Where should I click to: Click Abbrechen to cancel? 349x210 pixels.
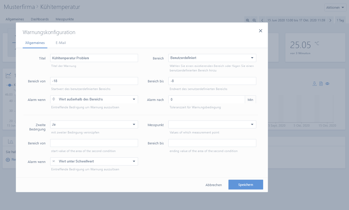(x=213, y=185)
